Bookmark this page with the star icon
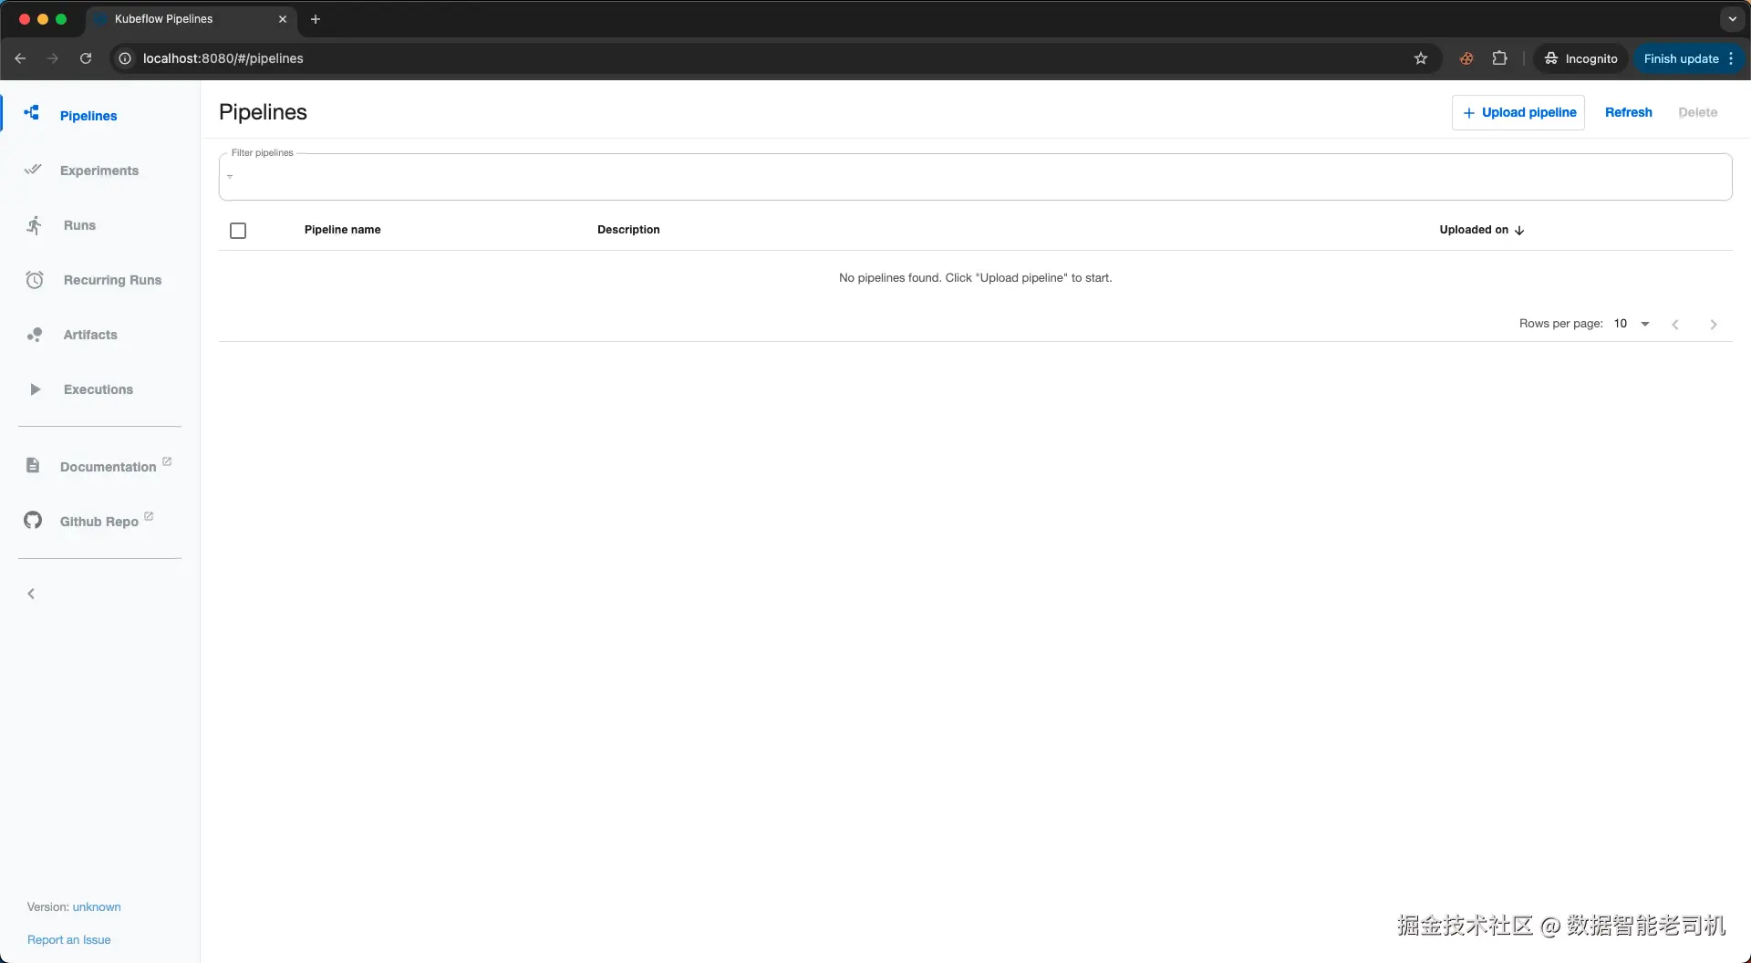1751x963 pixels. [1421, 58]
